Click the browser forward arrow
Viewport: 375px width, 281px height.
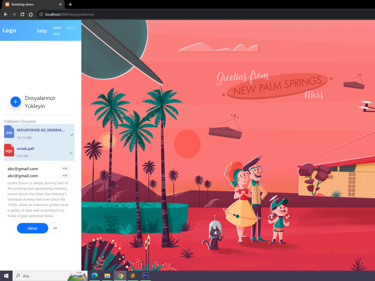click(x=14, y=14)
